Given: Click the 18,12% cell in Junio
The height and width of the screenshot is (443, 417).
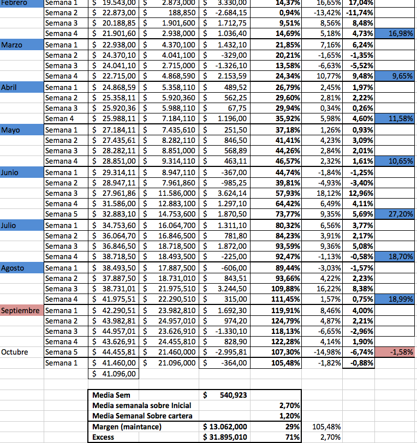Looking at the screenshot, I should (x=322, y=193).
